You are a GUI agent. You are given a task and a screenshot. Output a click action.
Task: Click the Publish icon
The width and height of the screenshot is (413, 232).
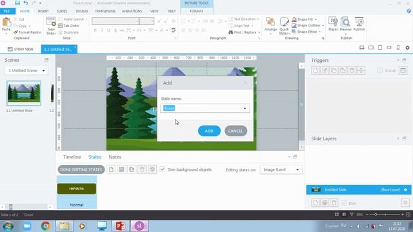[359, 21]
